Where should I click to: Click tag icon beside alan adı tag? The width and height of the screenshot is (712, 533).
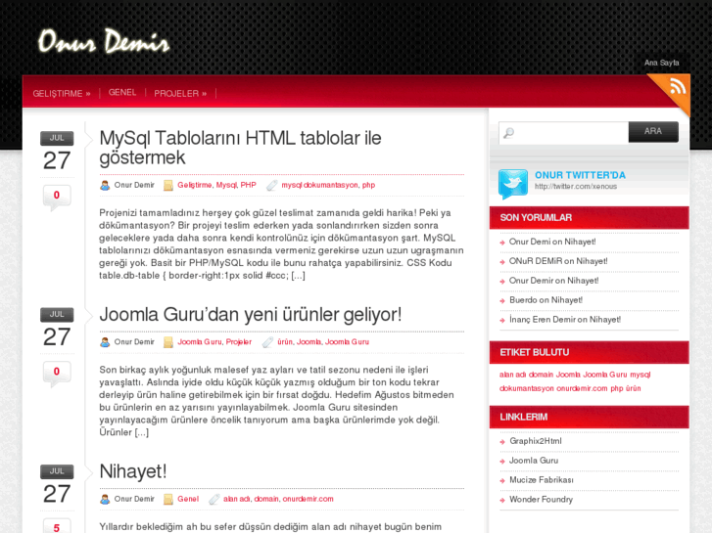[x=214, y=499]
